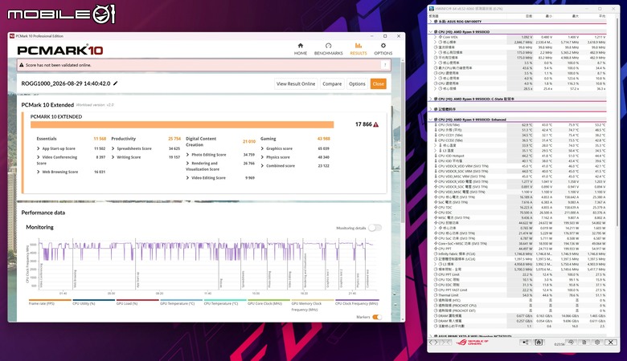Click HWiNFO home/sensor status toolbar icon

[539, 343]
